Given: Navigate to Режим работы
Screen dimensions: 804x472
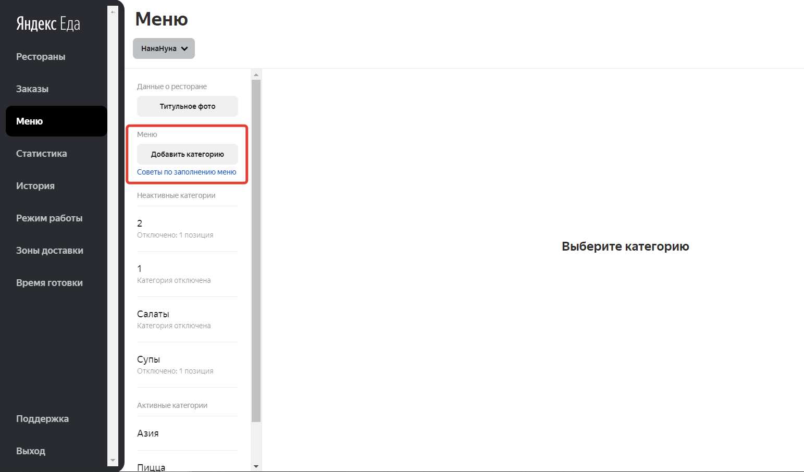Looking at the screenshot, I should [49, 218].
